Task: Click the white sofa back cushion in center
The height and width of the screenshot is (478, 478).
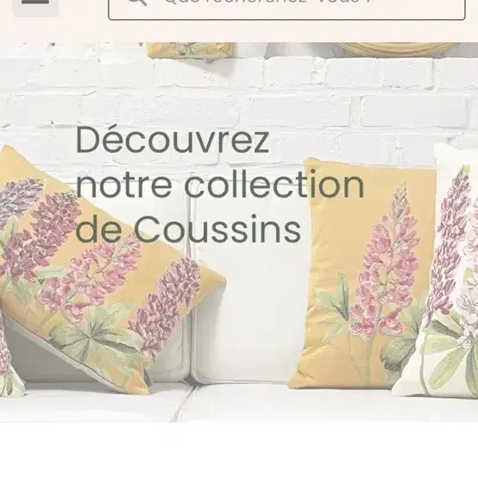Action: click(x=250, y=305)
